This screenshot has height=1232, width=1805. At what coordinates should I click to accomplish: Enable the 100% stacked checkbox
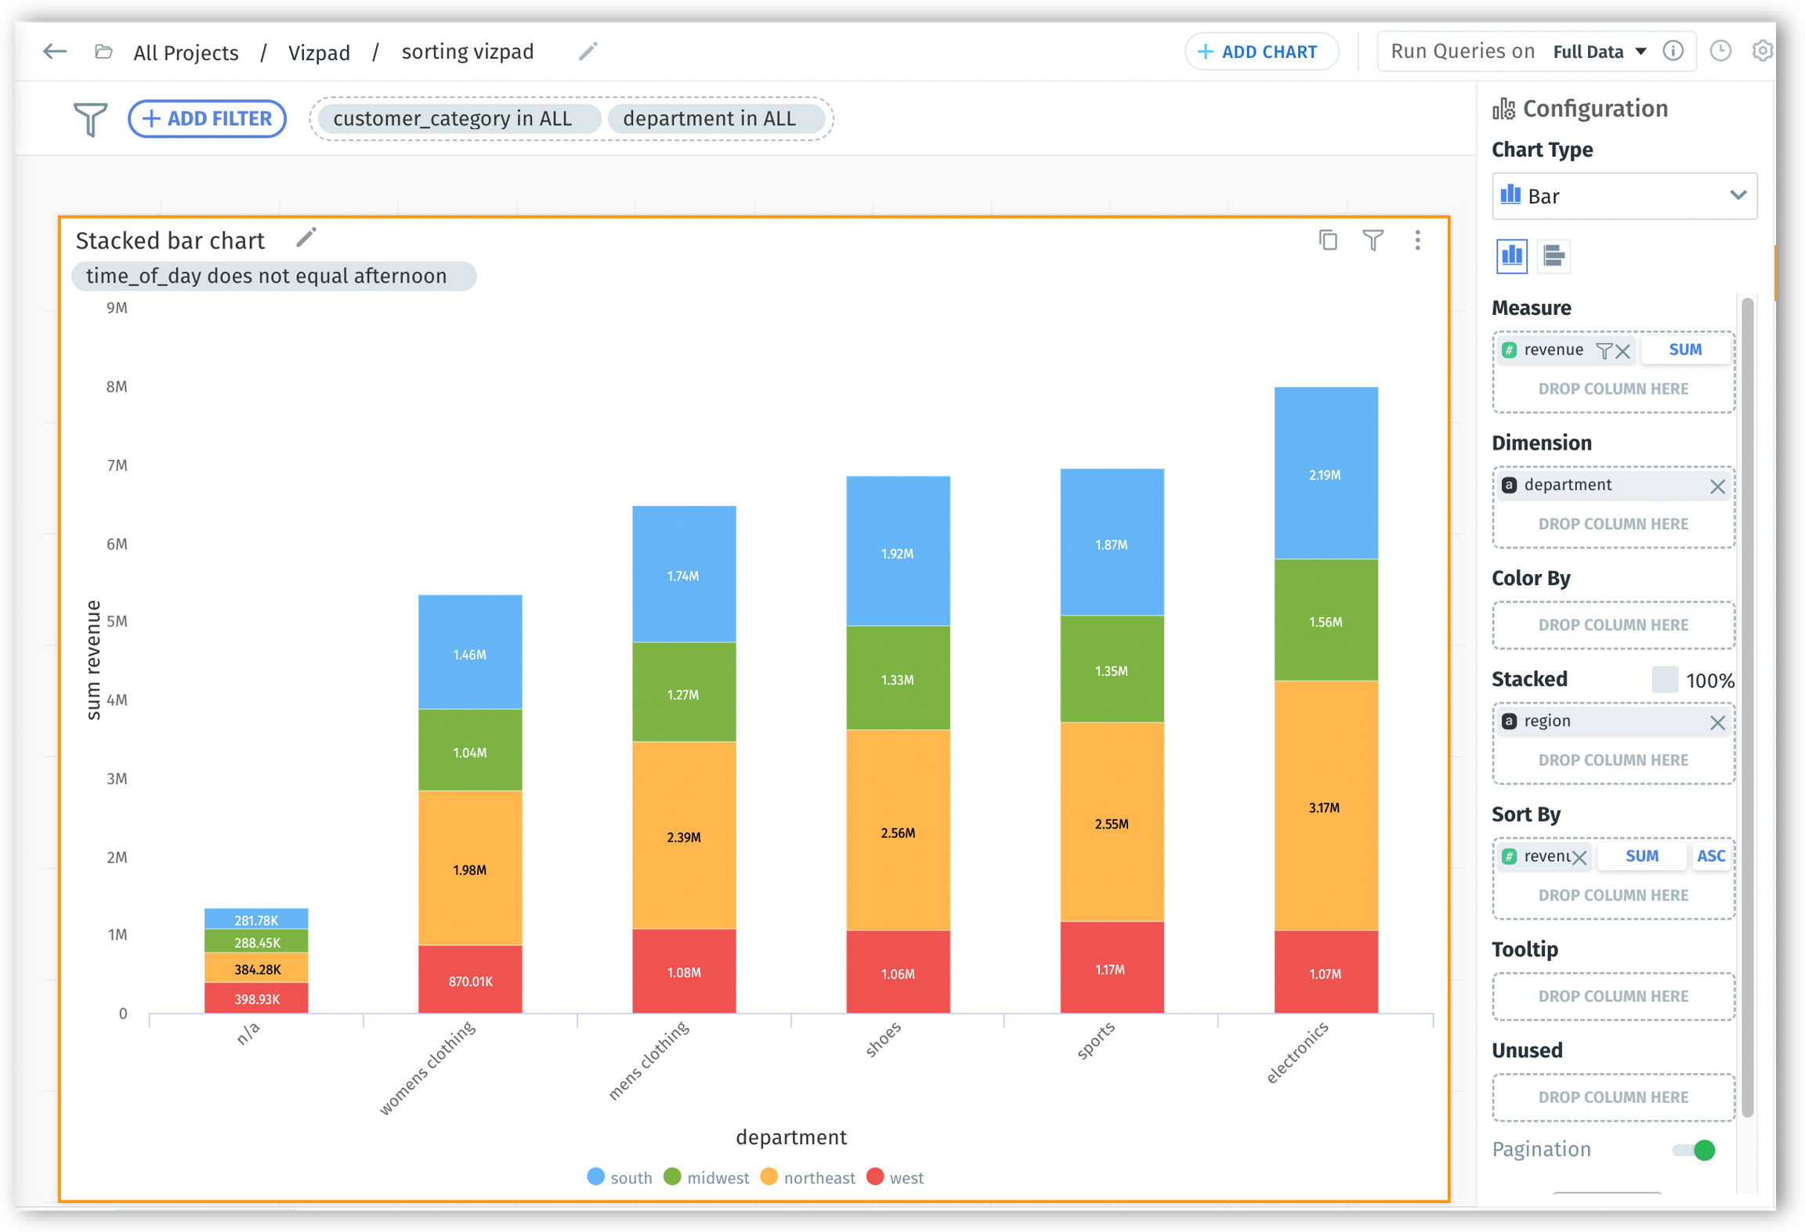[1664, 679]
